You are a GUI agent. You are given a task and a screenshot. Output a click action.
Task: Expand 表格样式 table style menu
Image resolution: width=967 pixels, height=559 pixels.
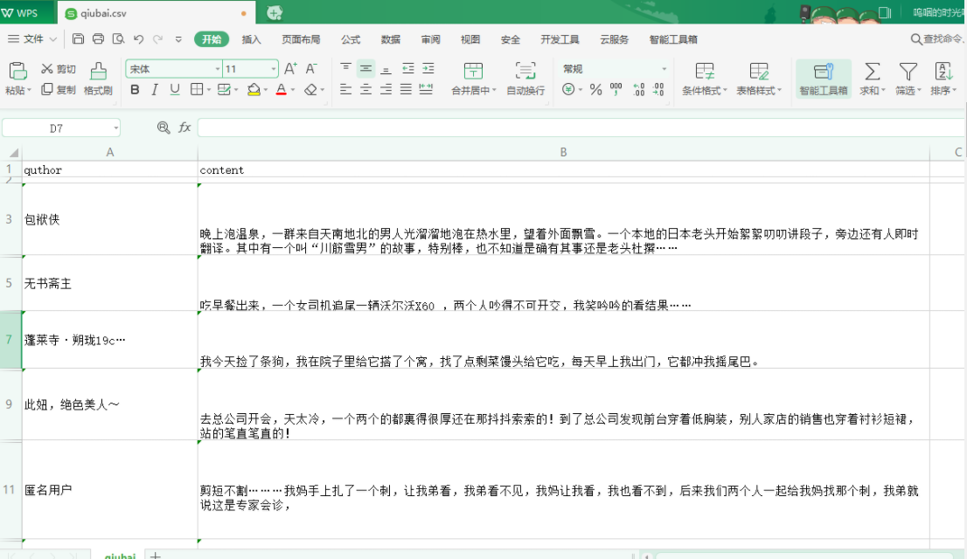click(x=780, y=91)
